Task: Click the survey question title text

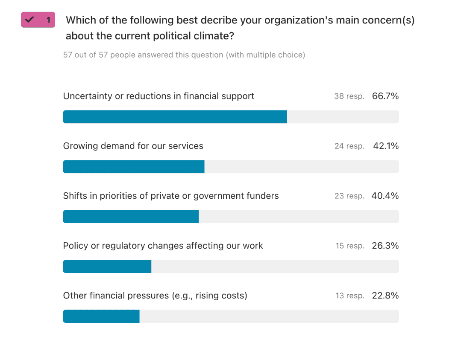Action: 240,28
